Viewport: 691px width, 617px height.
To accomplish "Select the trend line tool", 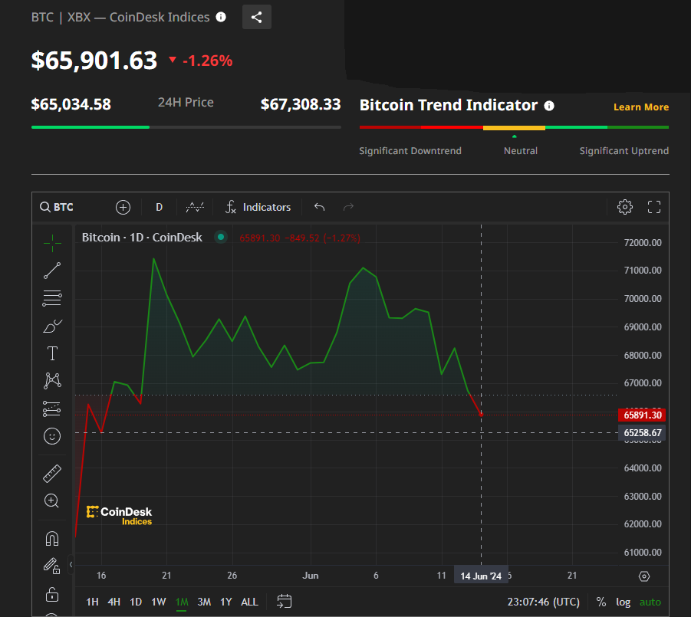I will click(x=52, y=271).
